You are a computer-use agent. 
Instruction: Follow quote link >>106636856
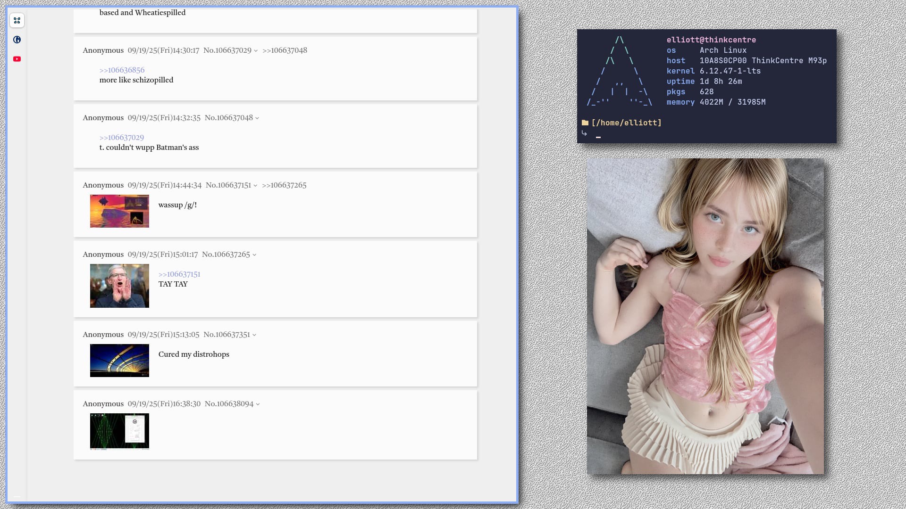click(122, 70)
